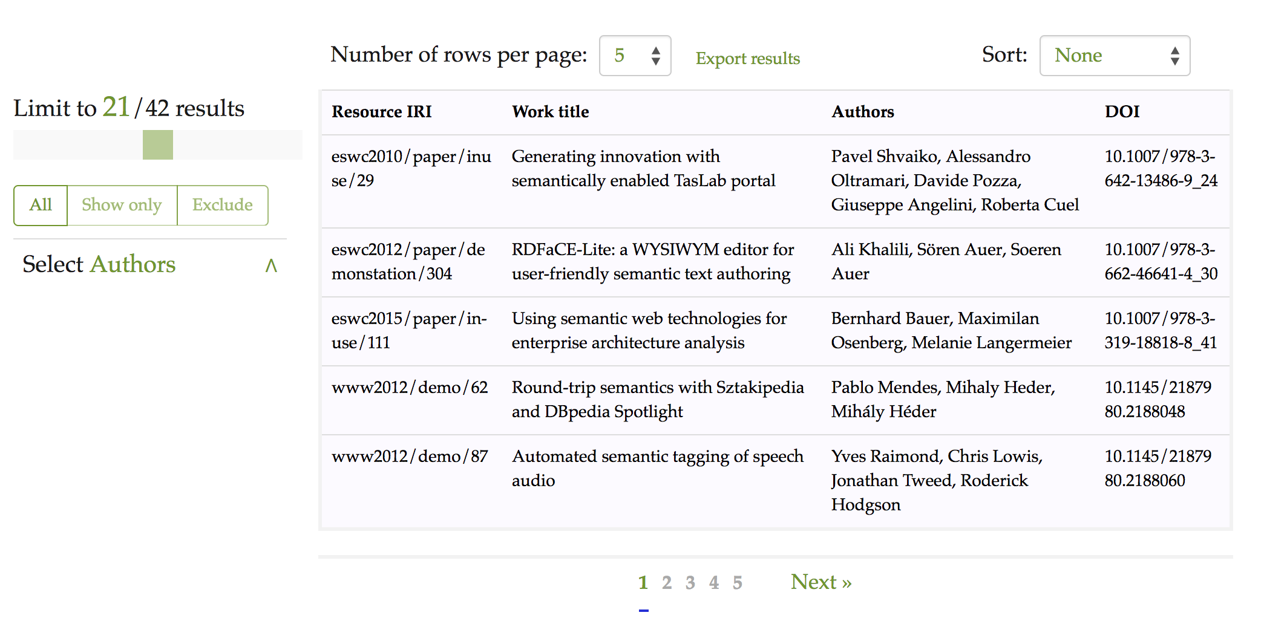
Task: Click the Next » pagination link
Action: coord(821,582)
